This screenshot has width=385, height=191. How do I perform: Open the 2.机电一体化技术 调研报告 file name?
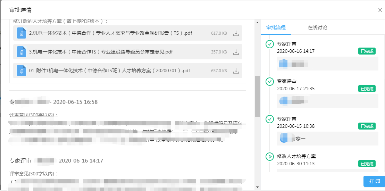pyautogui.click(x=110, y=33)
